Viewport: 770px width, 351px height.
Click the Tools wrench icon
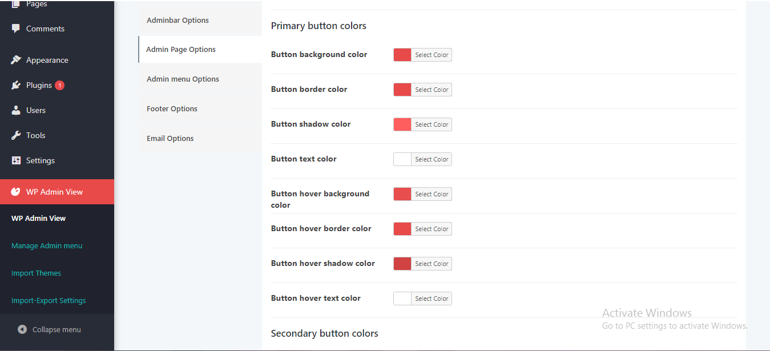point(16,135)
